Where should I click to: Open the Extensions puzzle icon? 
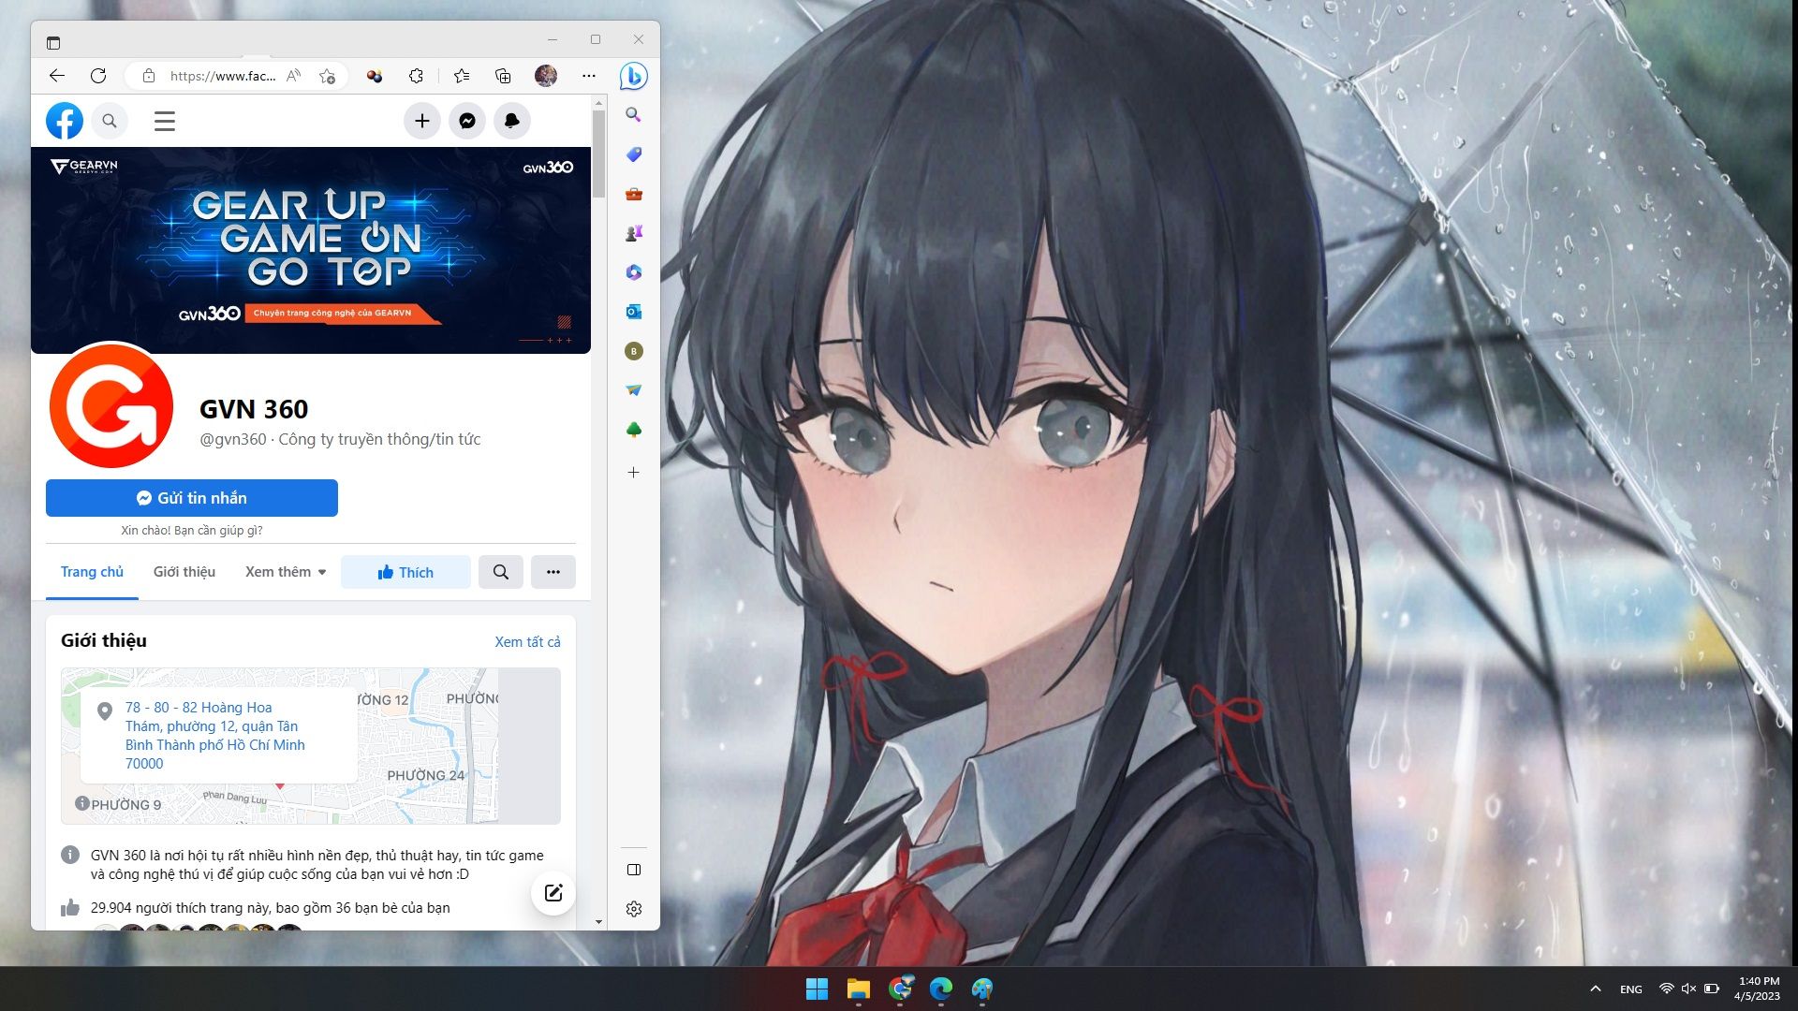(x=416, y=76)
